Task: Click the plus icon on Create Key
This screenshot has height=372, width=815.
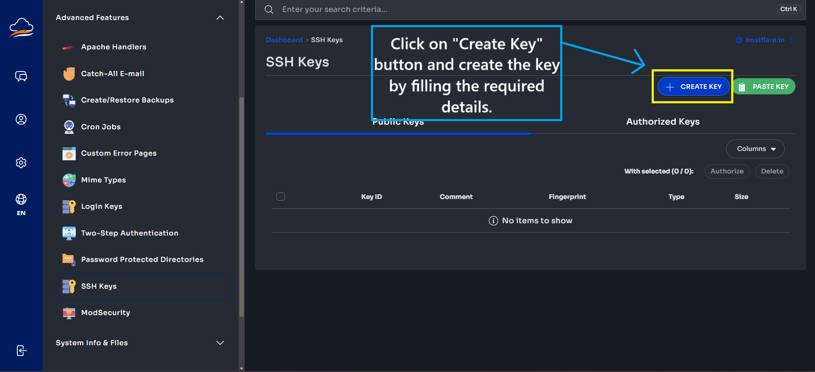Action: click(x=670, y=87)
